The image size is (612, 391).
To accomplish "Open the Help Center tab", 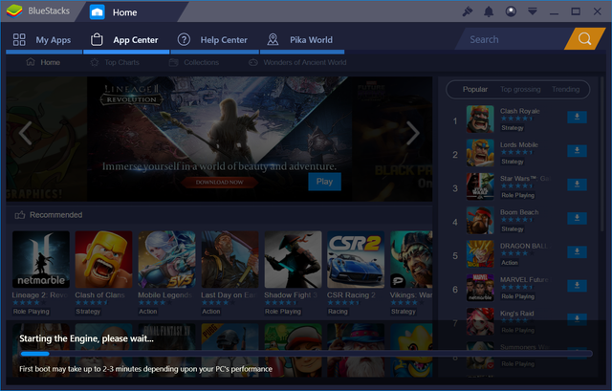I will (x=214, y=40).
